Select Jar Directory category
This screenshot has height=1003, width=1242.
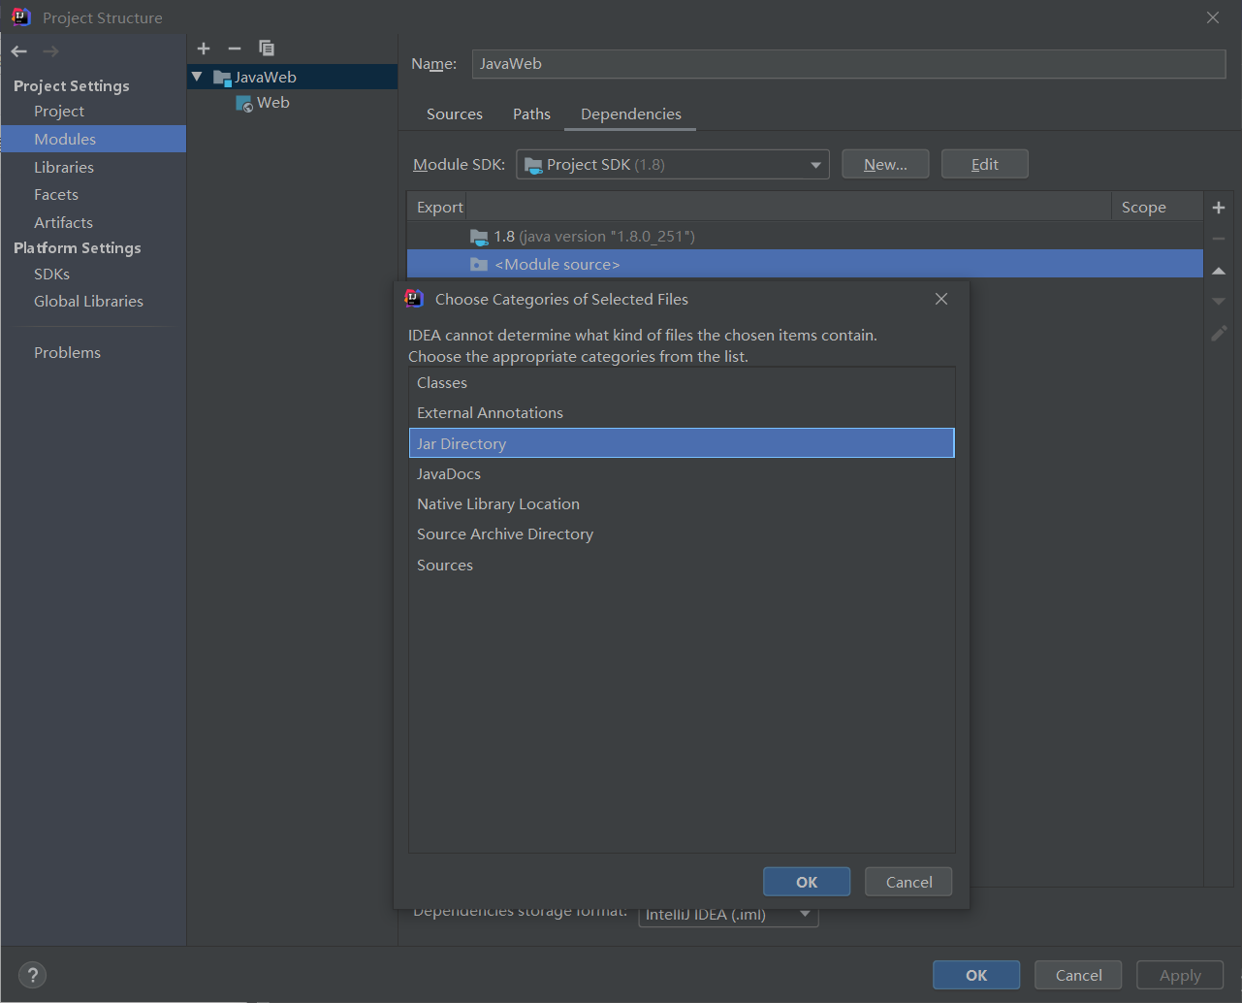click(682, 443)
